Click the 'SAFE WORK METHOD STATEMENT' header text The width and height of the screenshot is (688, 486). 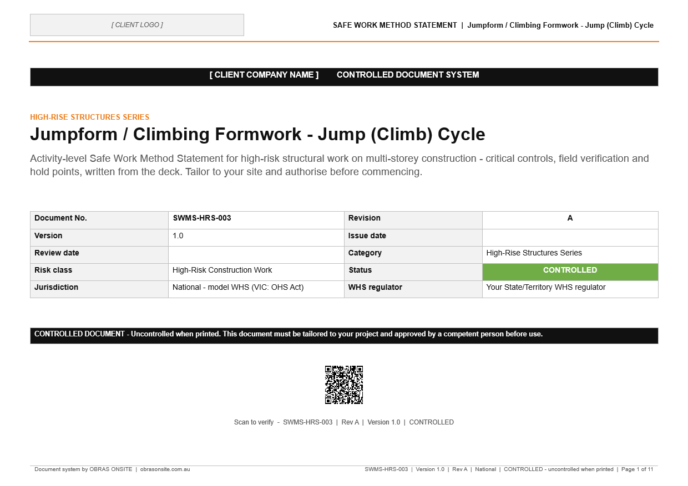(x=395, y=25)
